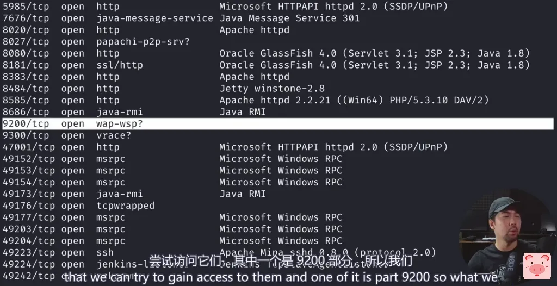Click the ssl/http service on port 8181
Viewport: 557px width, 286px height.
point(119,65)
